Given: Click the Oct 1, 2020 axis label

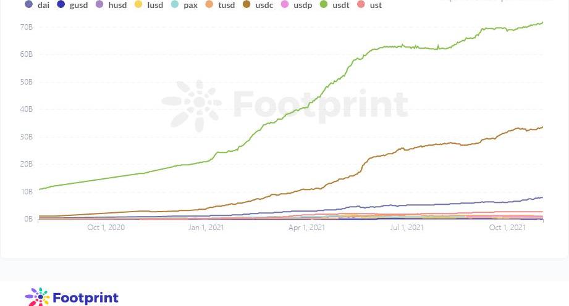Looking at the screenshot, I should (x=106, y=228).
